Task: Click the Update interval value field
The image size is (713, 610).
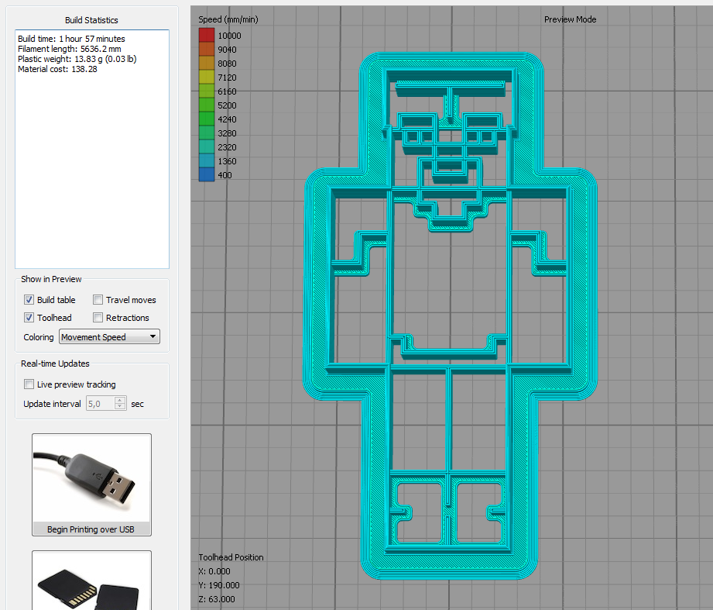Action: (x=100, y=404)
